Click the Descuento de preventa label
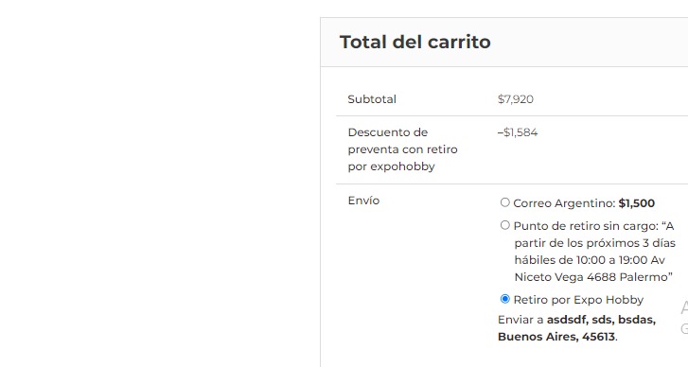Image resolution: width=688 pixels, height=367 pixels. [x=402, y=149]
